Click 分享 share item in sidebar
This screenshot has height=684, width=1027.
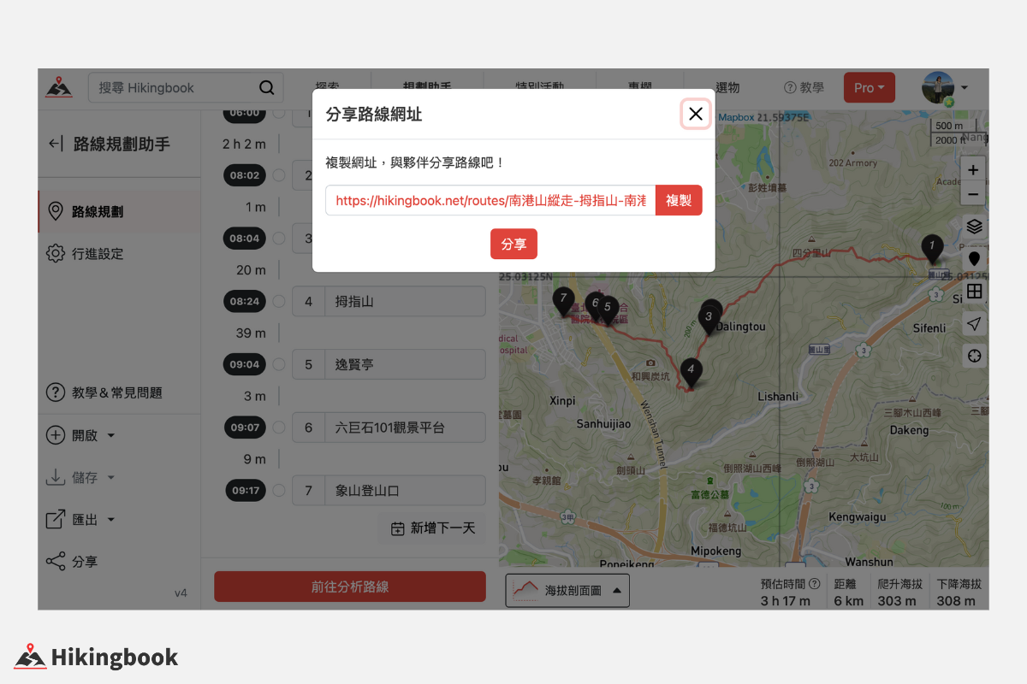click(x=73, y=562)
